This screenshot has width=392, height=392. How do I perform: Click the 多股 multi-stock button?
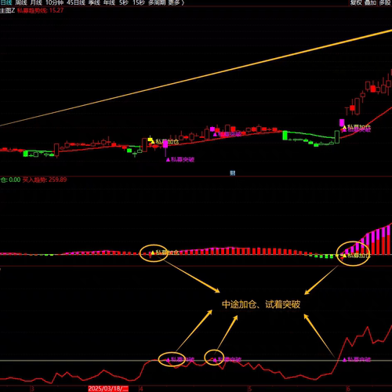point(385,2)
